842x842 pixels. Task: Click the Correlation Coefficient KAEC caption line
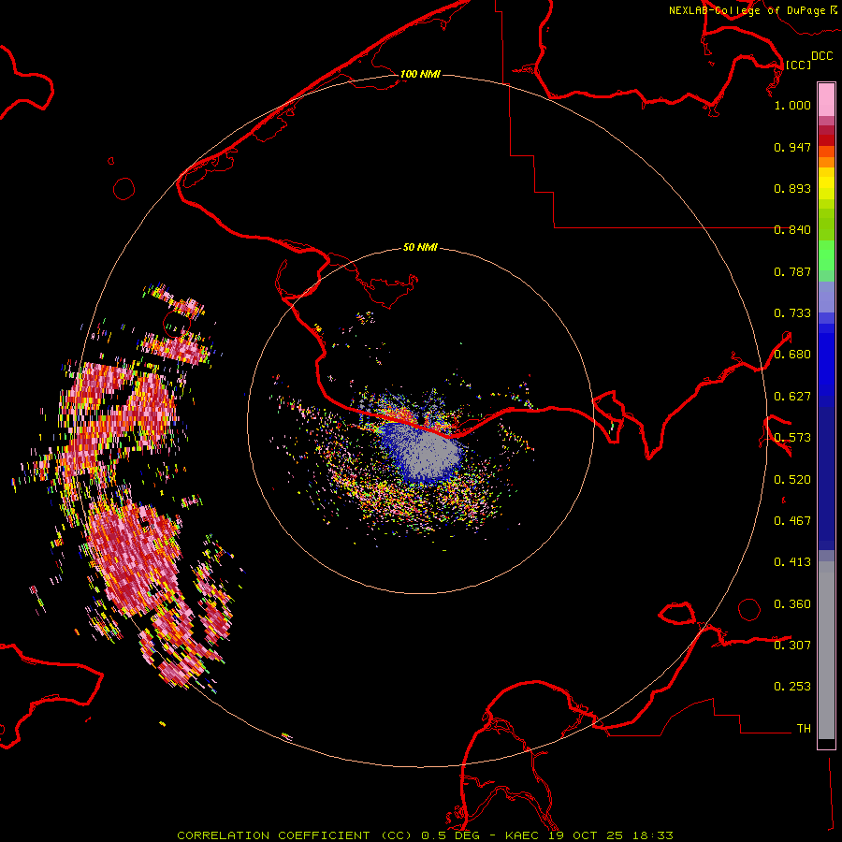pyautogui.click(x=425, y=835)
